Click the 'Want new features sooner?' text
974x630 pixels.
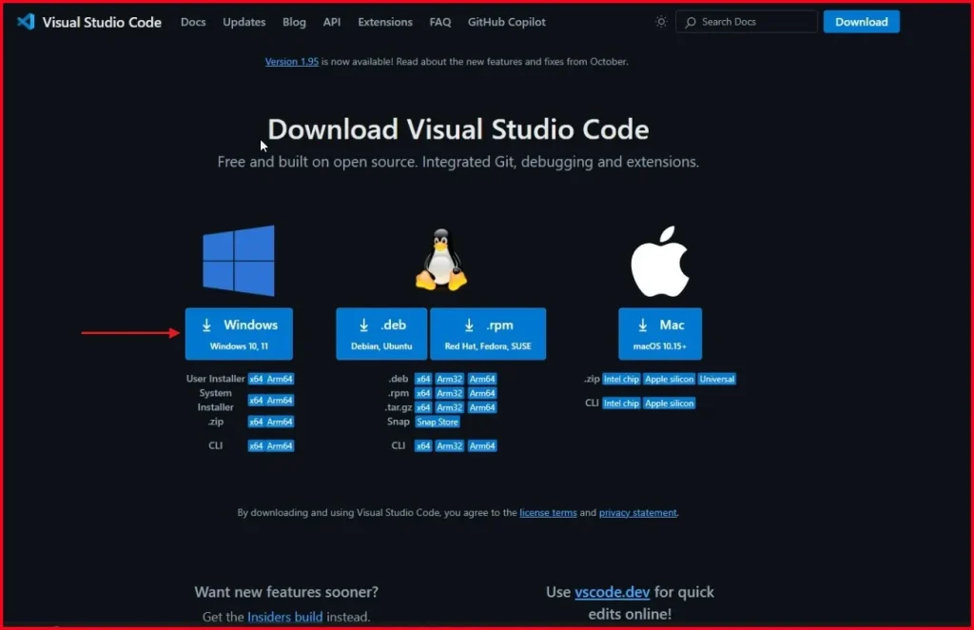click(x=286, y=592)
